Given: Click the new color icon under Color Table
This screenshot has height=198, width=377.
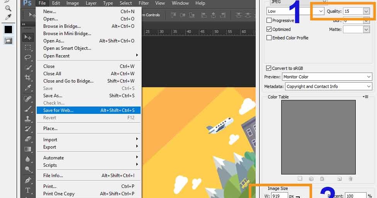Looking at the screenshot, I should [339, 179].
